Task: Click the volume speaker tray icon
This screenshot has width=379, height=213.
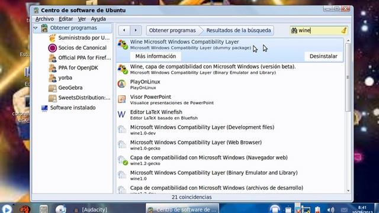Action: click(x=330, y=210)
